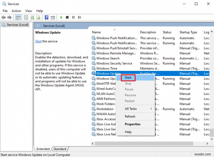Click the vertical scrollbar down arrow
This screenshot has width=214, height=157.
point(212,139)
